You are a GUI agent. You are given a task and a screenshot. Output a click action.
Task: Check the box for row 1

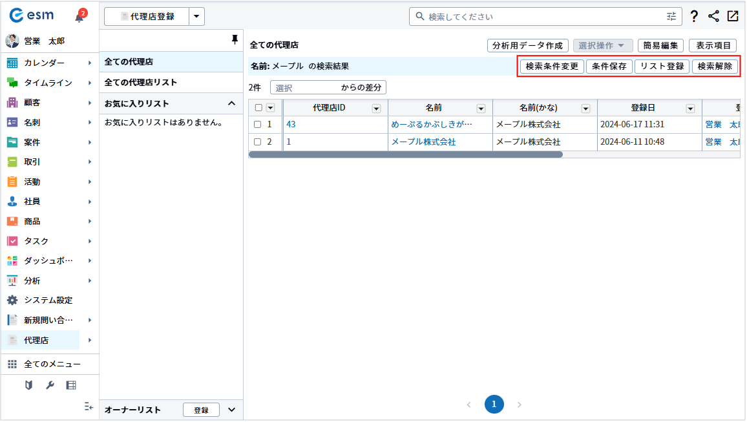pos(257,124)
